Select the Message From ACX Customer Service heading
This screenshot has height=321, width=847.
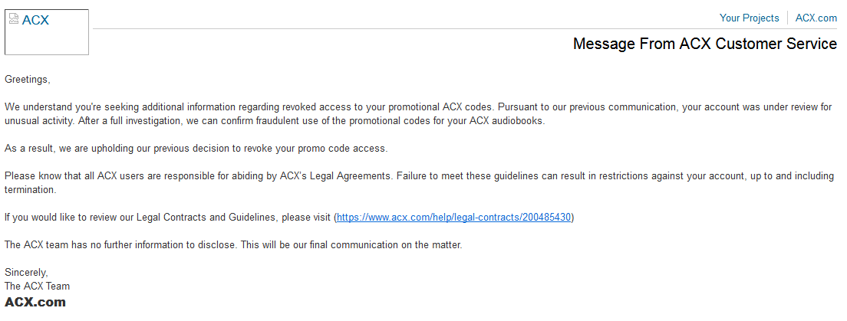coord(705,44)
